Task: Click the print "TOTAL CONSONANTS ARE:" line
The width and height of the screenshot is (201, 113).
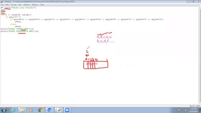Action: pyautogui.click(x=19, y=31)
